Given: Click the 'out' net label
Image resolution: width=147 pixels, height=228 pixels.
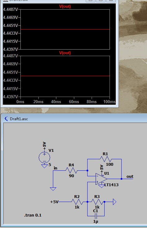Looking at the screenshot, I should pos(130,177).
